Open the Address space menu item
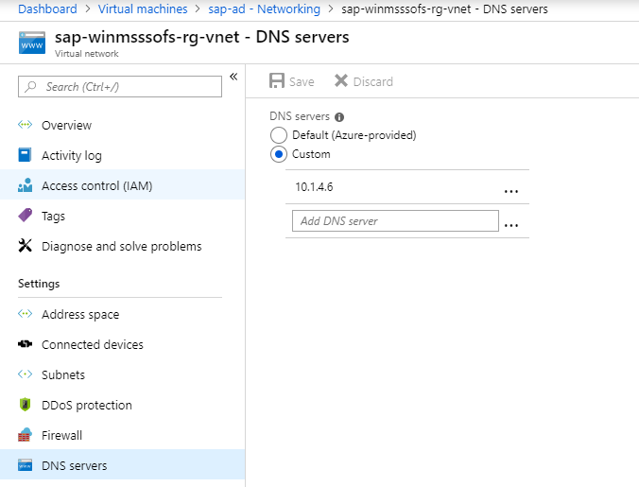 click(x=79, y=315)
